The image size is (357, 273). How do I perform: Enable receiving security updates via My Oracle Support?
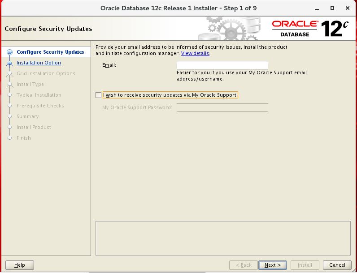(x=98, y=95)
